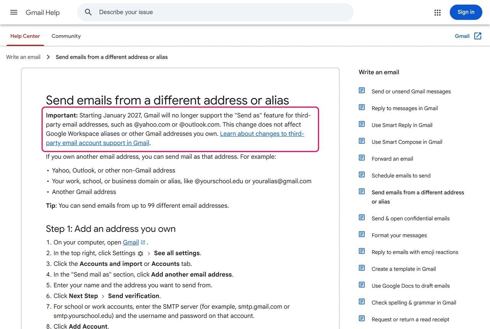Open Request or return a read receipt article
The image size is (490, 329).
(410, 319)
